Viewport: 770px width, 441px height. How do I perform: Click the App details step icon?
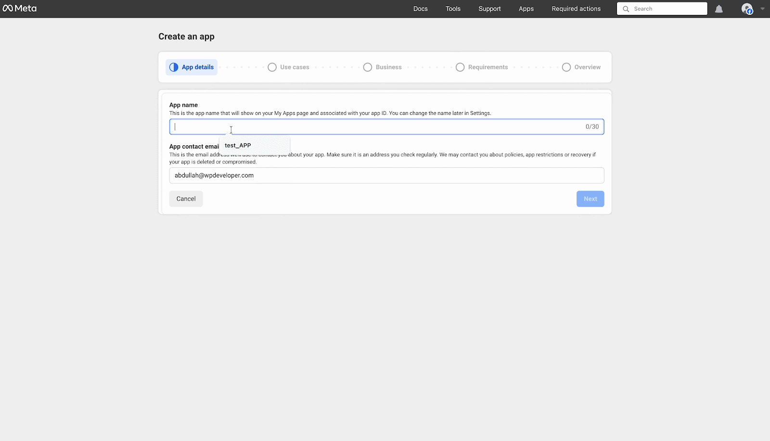tap(174, 67)
